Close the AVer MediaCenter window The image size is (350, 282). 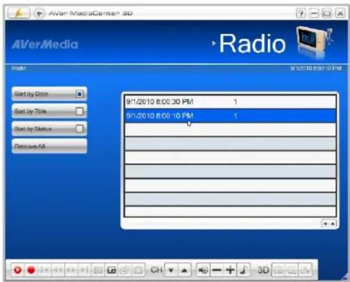point(340,13)
